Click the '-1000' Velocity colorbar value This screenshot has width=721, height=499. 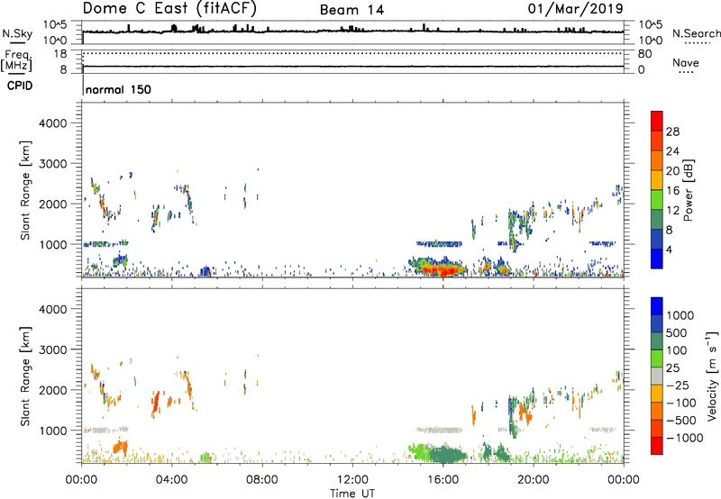685,438
